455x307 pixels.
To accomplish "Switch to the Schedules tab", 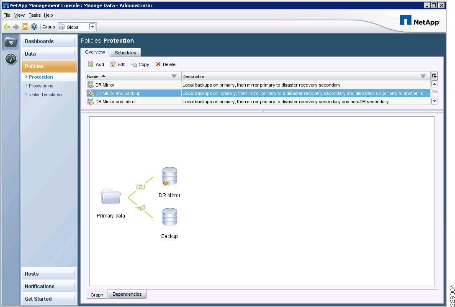I will click(x=125, y=52).
